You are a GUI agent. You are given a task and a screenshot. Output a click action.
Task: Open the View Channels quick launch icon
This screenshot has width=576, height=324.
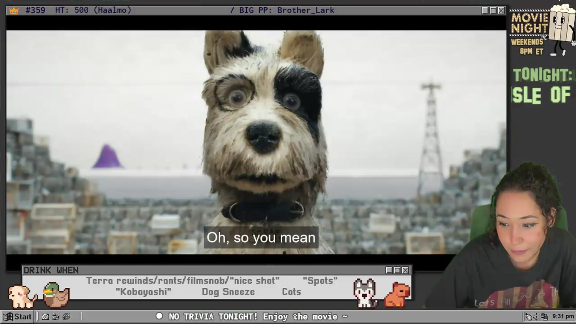tap(56, 316)
